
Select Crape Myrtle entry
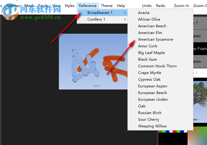[160, 73]
